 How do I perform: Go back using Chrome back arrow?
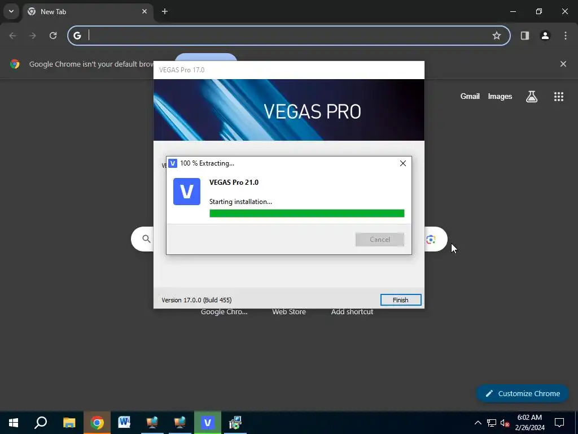(12, 36)
